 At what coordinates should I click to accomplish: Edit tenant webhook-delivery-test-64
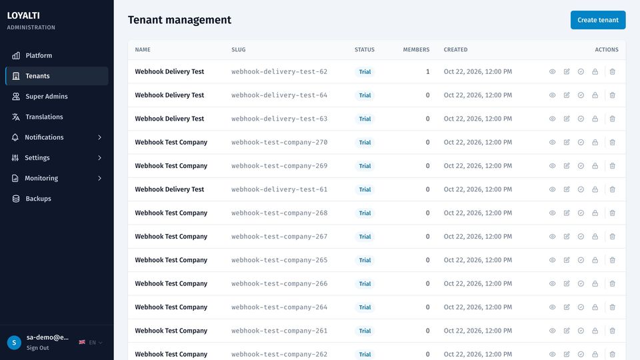(567, 95)
